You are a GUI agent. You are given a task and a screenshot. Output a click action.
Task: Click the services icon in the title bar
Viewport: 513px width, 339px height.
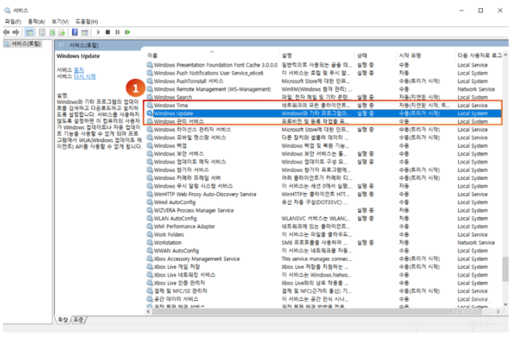coord(7,10)
